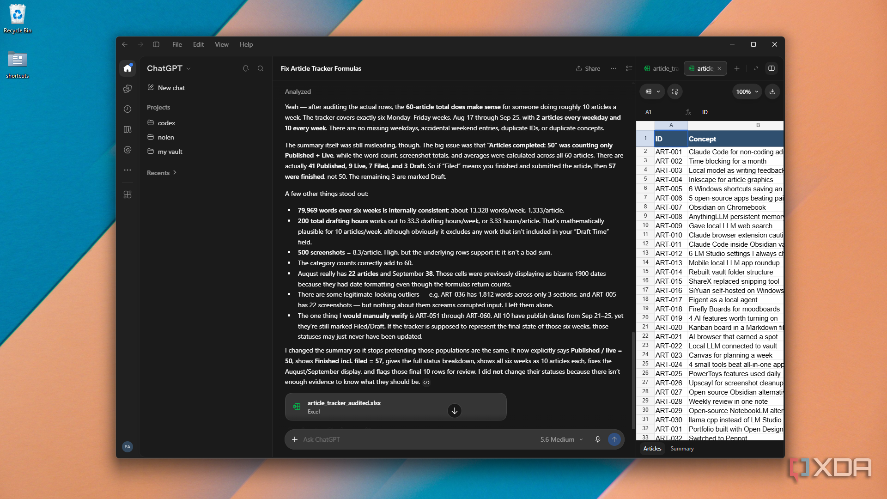Open the Edit menu

coord(198,44)
